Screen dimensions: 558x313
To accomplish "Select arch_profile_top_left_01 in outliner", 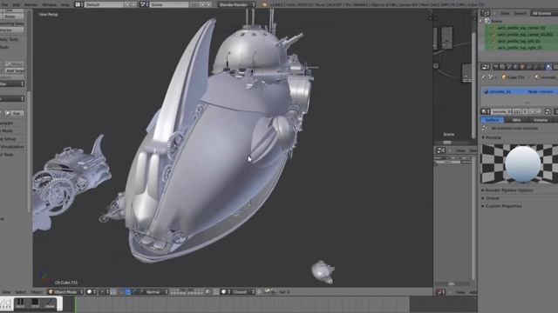I will 518,41.
